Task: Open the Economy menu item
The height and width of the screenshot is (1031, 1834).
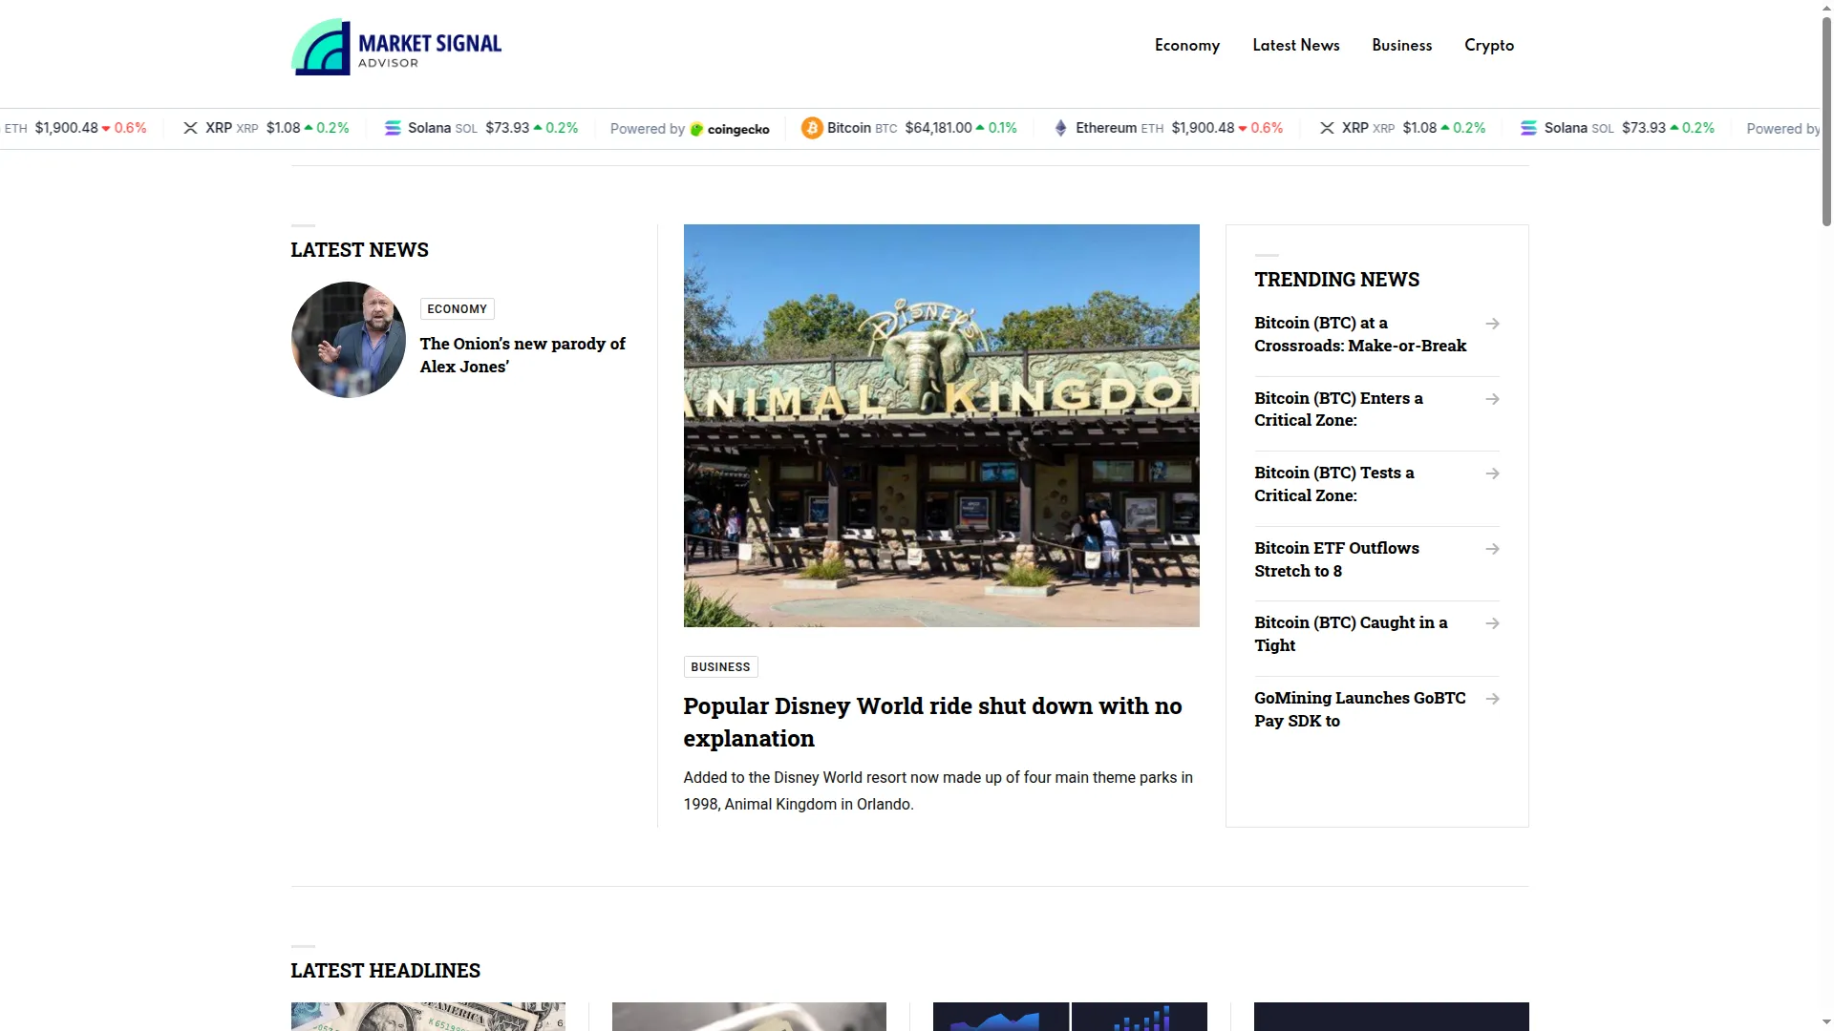Action: [1187, 45]
